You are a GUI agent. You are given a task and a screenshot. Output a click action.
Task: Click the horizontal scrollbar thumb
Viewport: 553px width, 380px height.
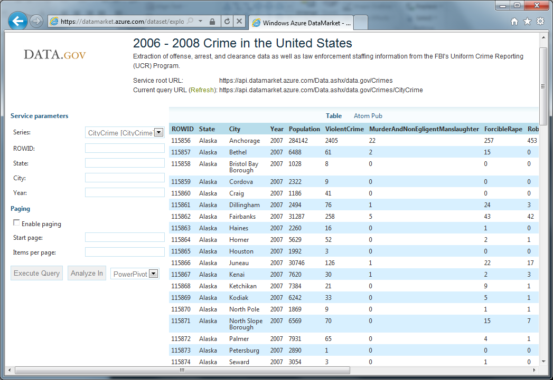182,370
